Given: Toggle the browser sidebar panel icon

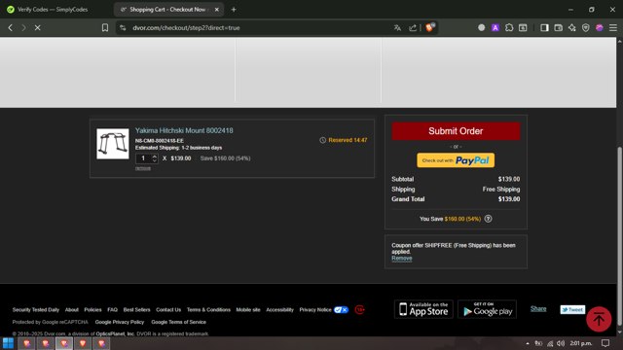Looking at the screenshot, I should [x=544, y=28].
